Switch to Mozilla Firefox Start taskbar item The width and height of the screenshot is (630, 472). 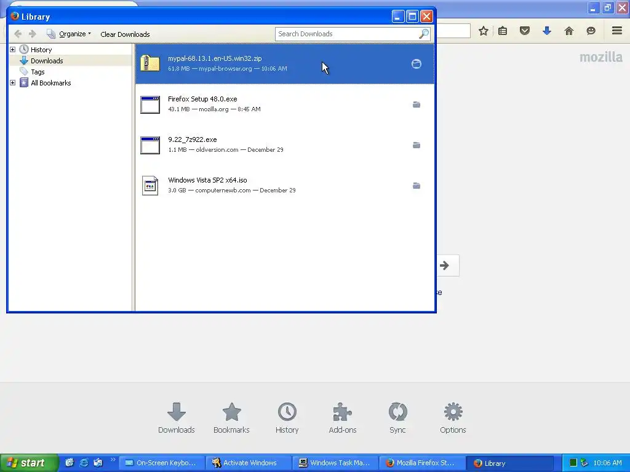[422, 463]
